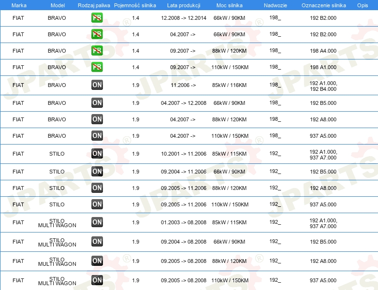Click the PB petrol icon in the Bravo 198 A4.000 row

tap(97, 51)
